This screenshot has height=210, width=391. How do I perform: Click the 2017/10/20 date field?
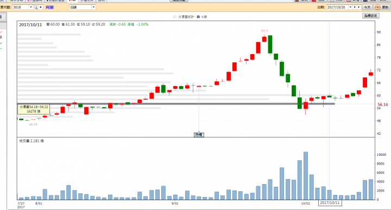click(338, 7)
